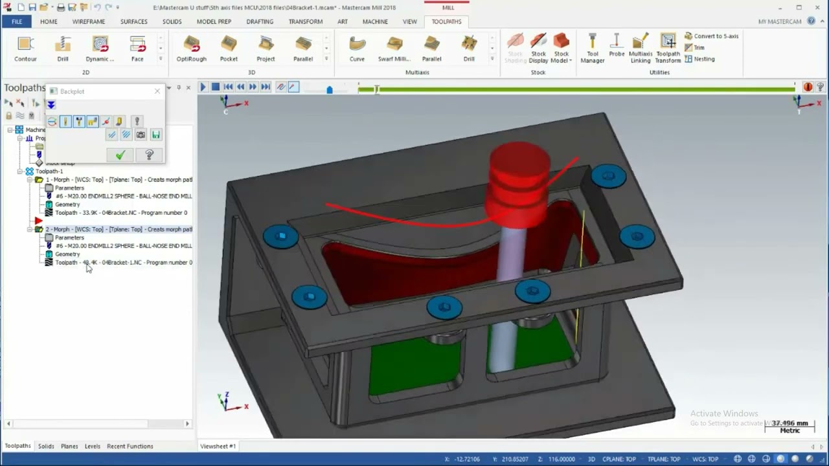The height and width of the screenshot is (466, 829).
Task: Open the VIEW ribbon tab
Action: (410, 21)
